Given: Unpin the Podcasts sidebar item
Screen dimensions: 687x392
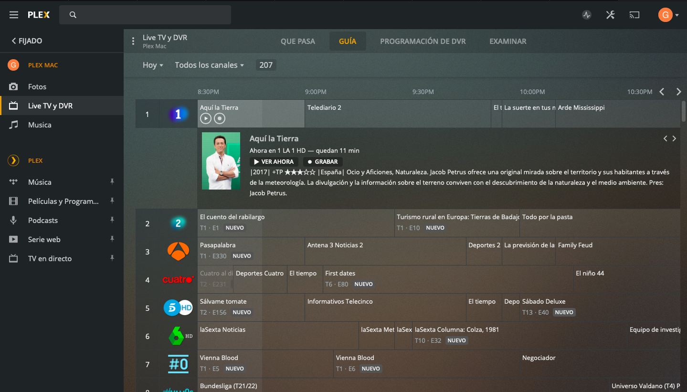Looking at the screenshot, I should [x=112, y=220].
